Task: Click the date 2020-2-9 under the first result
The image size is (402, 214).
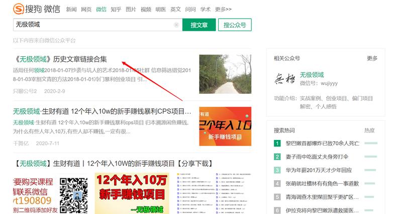Action: pyautogui.click(x=54, y=91)
